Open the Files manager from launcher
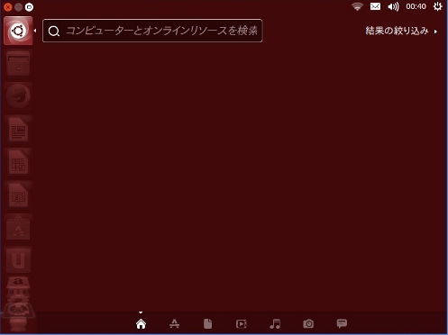Viewport: 448px width, 335px height. pyautogui.click(x=18, y=64)
